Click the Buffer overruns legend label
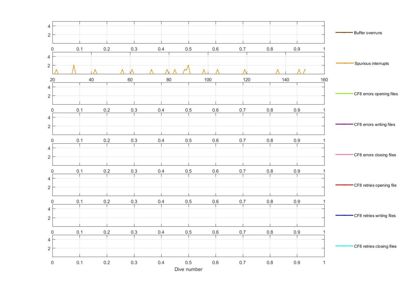 (368, 33)
